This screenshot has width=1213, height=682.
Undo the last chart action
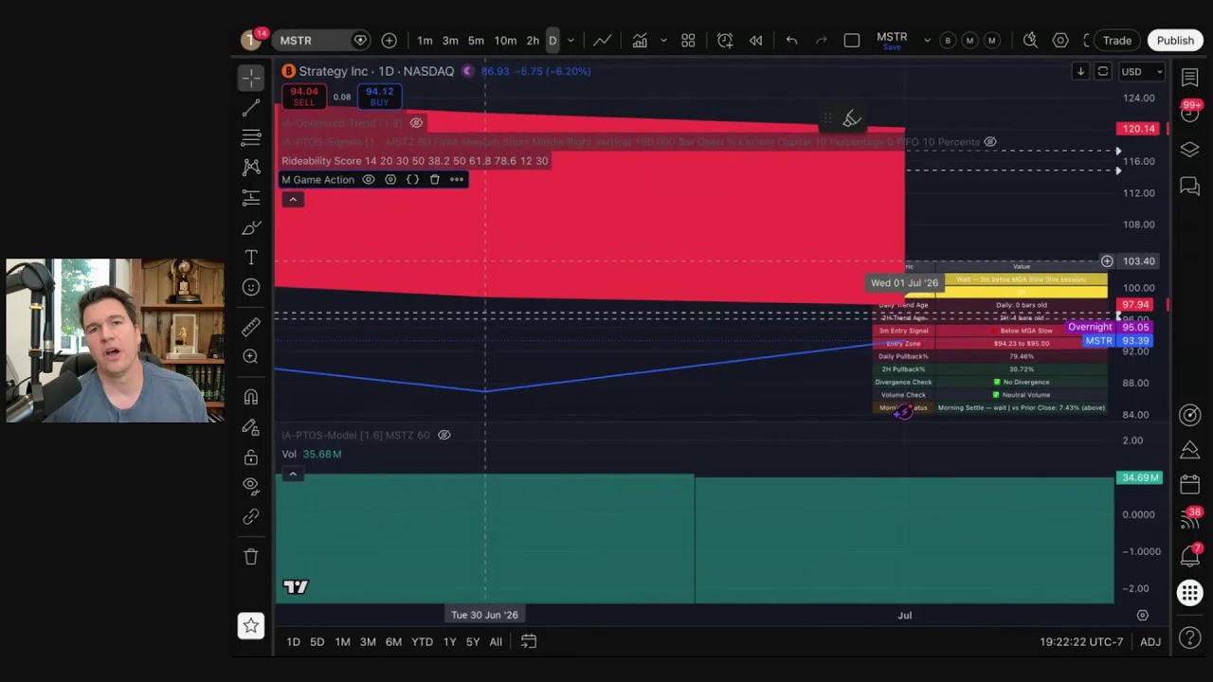pos(791,41)
